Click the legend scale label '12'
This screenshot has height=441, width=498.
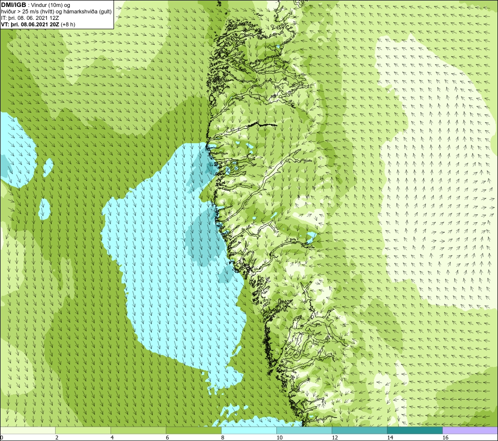click(x=335, y=438)
